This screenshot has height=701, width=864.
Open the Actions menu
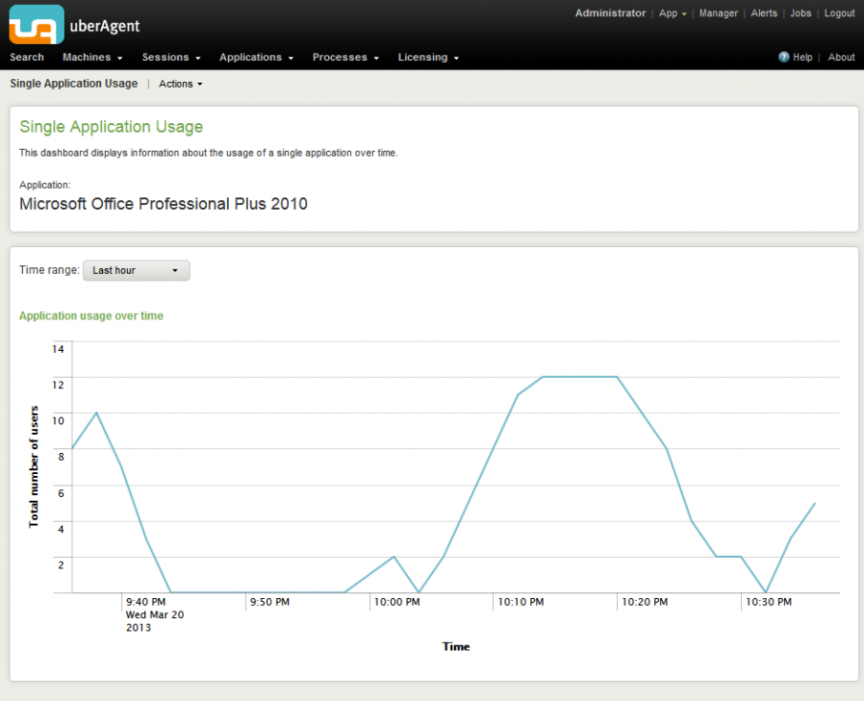coord(180,84)
